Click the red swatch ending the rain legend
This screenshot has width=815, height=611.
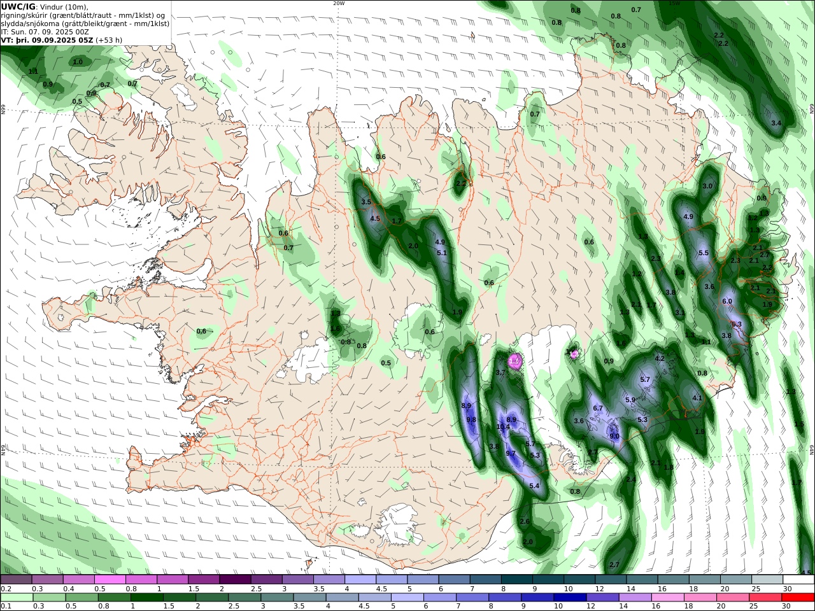coord(797,598)
